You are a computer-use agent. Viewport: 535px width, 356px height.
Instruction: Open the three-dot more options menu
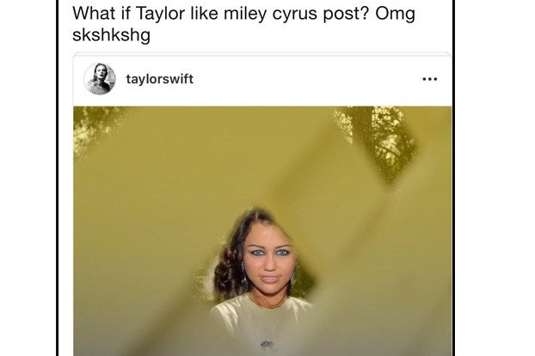[429, 79]
